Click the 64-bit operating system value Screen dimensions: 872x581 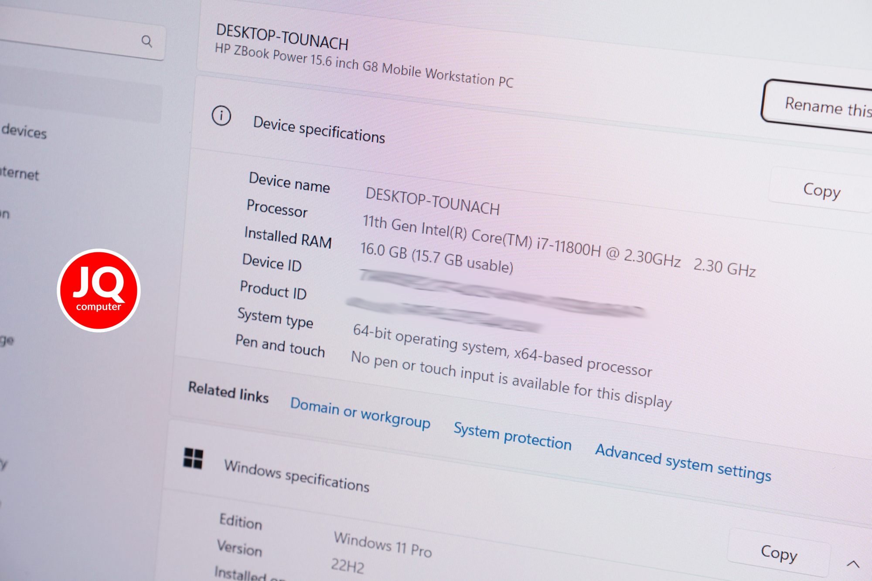coord(502,351)
